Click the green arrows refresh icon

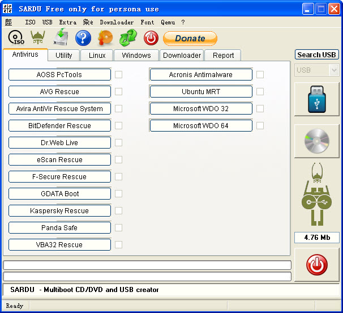pyautogui.click(x=128, y=38)
